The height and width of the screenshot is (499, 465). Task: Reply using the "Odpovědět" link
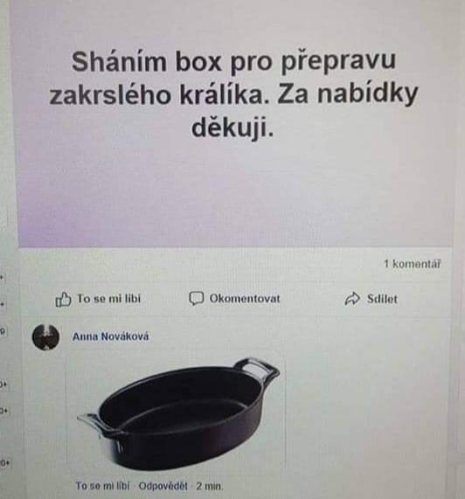[163, 486]
